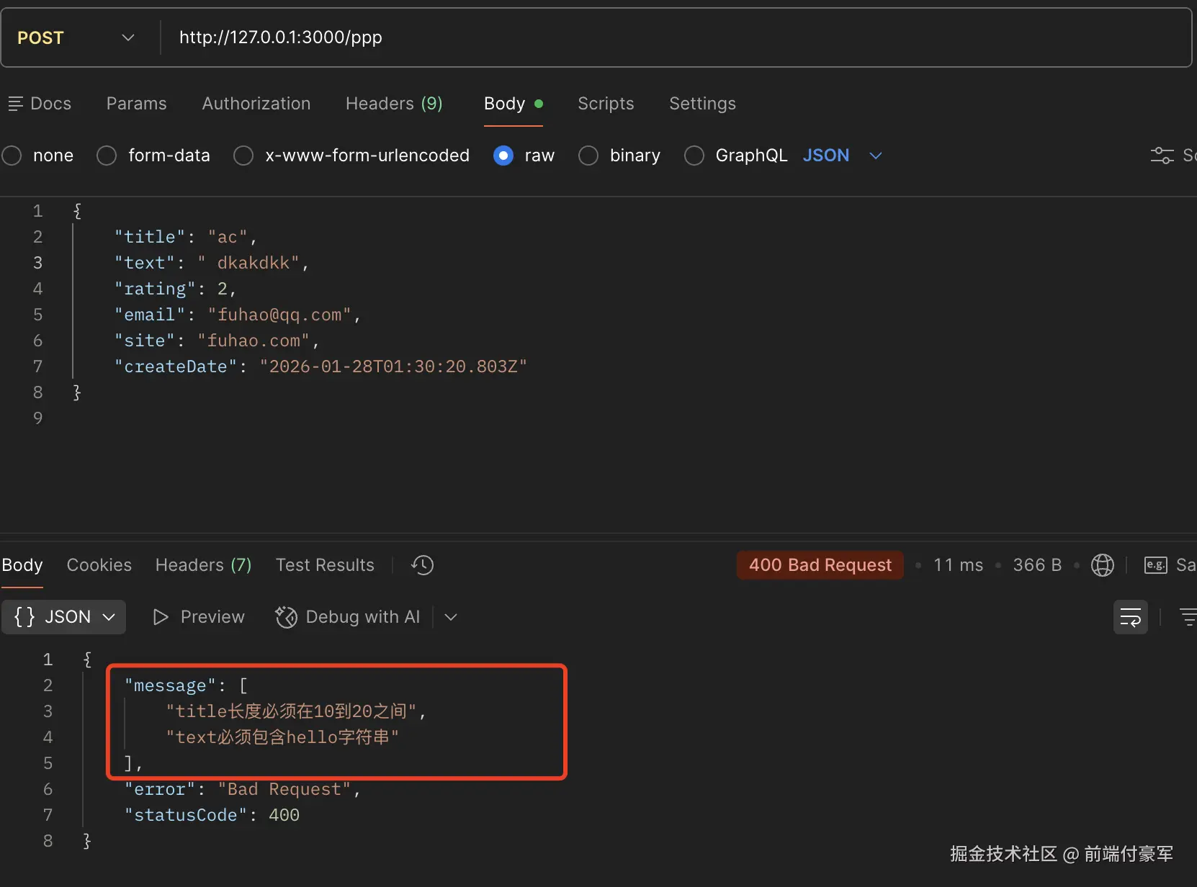This screenshot has width=1197, height=887.
Task: Open the response Preview play icon
Action: [161, 617]
